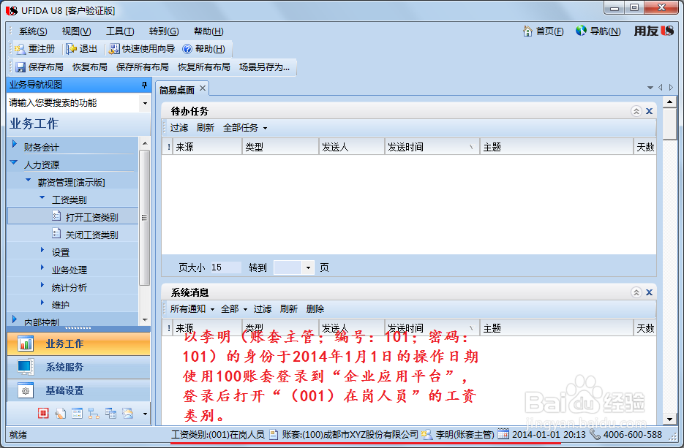Click 恢复所有布局 button
The image size is (684, 448).
[203, 67]
